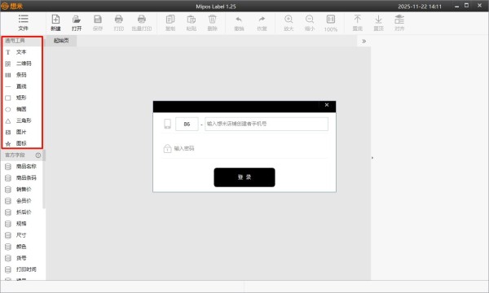Click the info icon beside 官方字段
This screenshot has height=293, width=489.
(x=38, y=155)
